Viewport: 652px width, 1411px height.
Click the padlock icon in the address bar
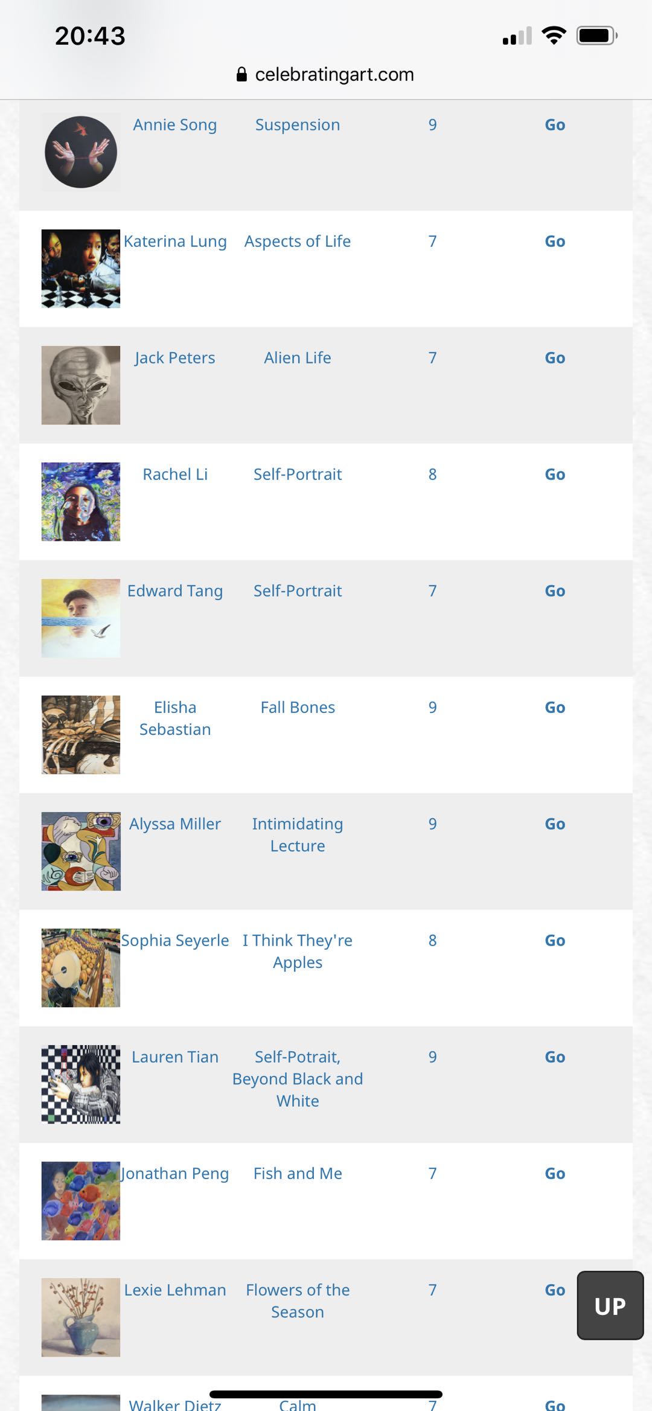point(241,74)
